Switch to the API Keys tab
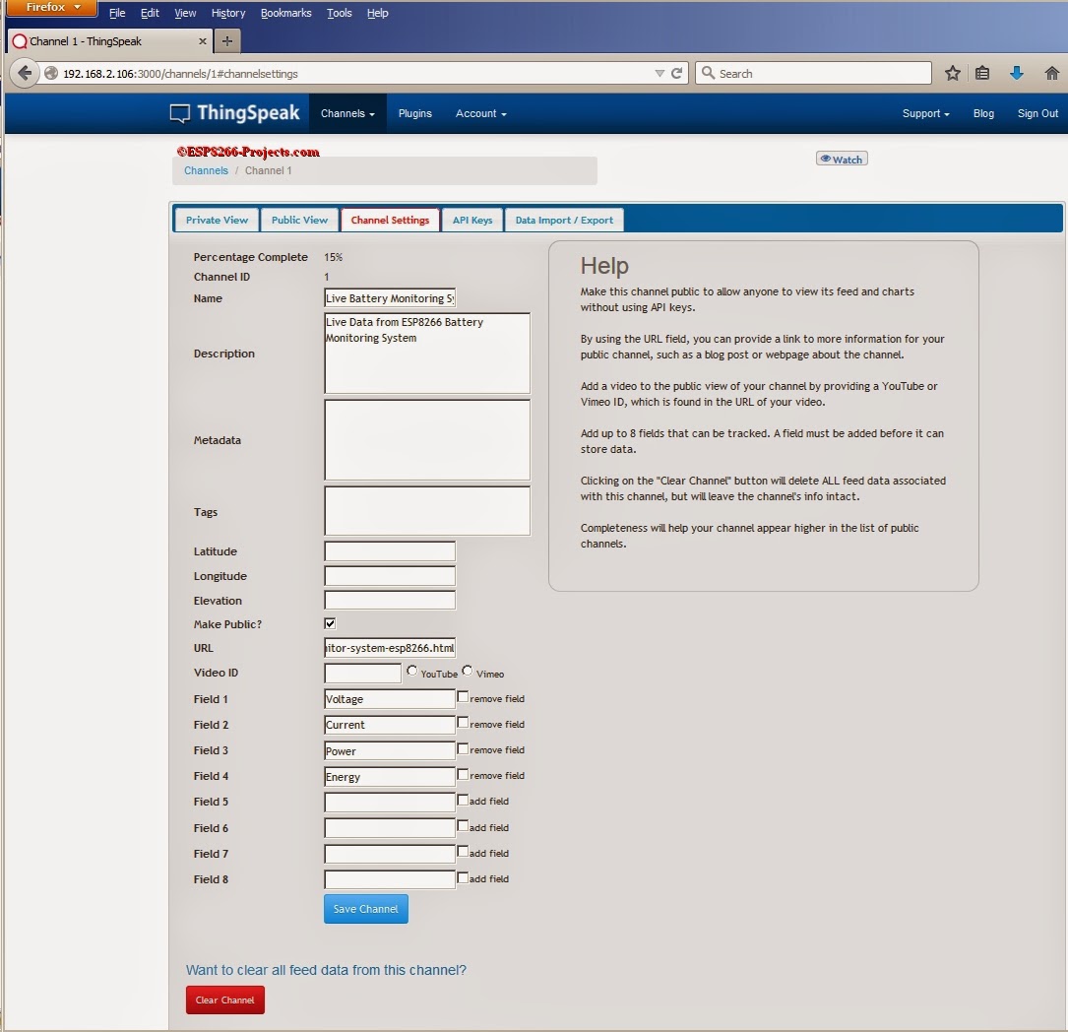This screenshot has height=1032, width=1068. click(x=472, y=220)
